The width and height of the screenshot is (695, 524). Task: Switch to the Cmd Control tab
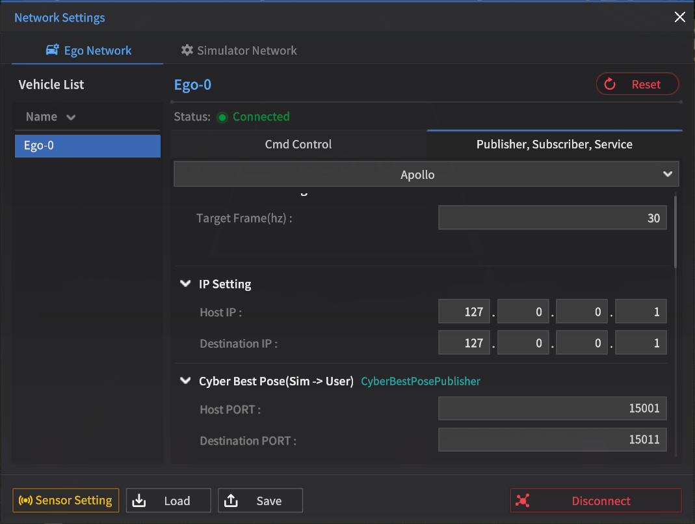(298, 145)
